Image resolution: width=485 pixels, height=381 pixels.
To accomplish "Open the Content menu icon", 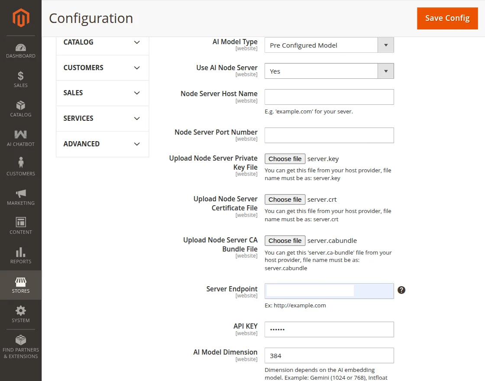I will tap(21, 226).
